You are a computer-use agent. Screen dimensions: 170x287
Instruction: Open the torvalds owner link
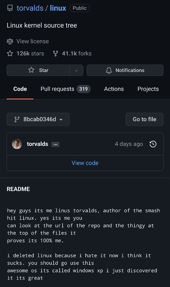(x=30, y=8)
